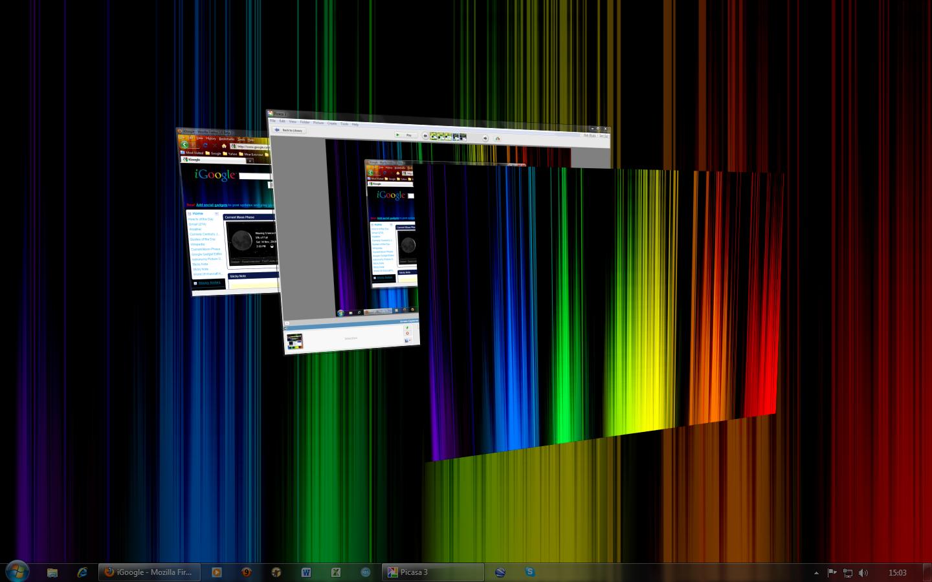Click the Play slideshow button in Picasa
932x582 pixels.
(406, 135)
